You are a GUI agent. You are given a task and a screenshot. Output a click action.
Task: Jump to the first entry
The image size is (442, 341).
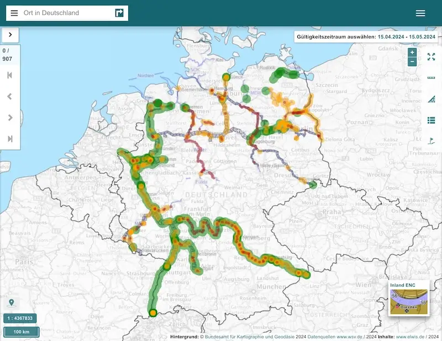10,75
